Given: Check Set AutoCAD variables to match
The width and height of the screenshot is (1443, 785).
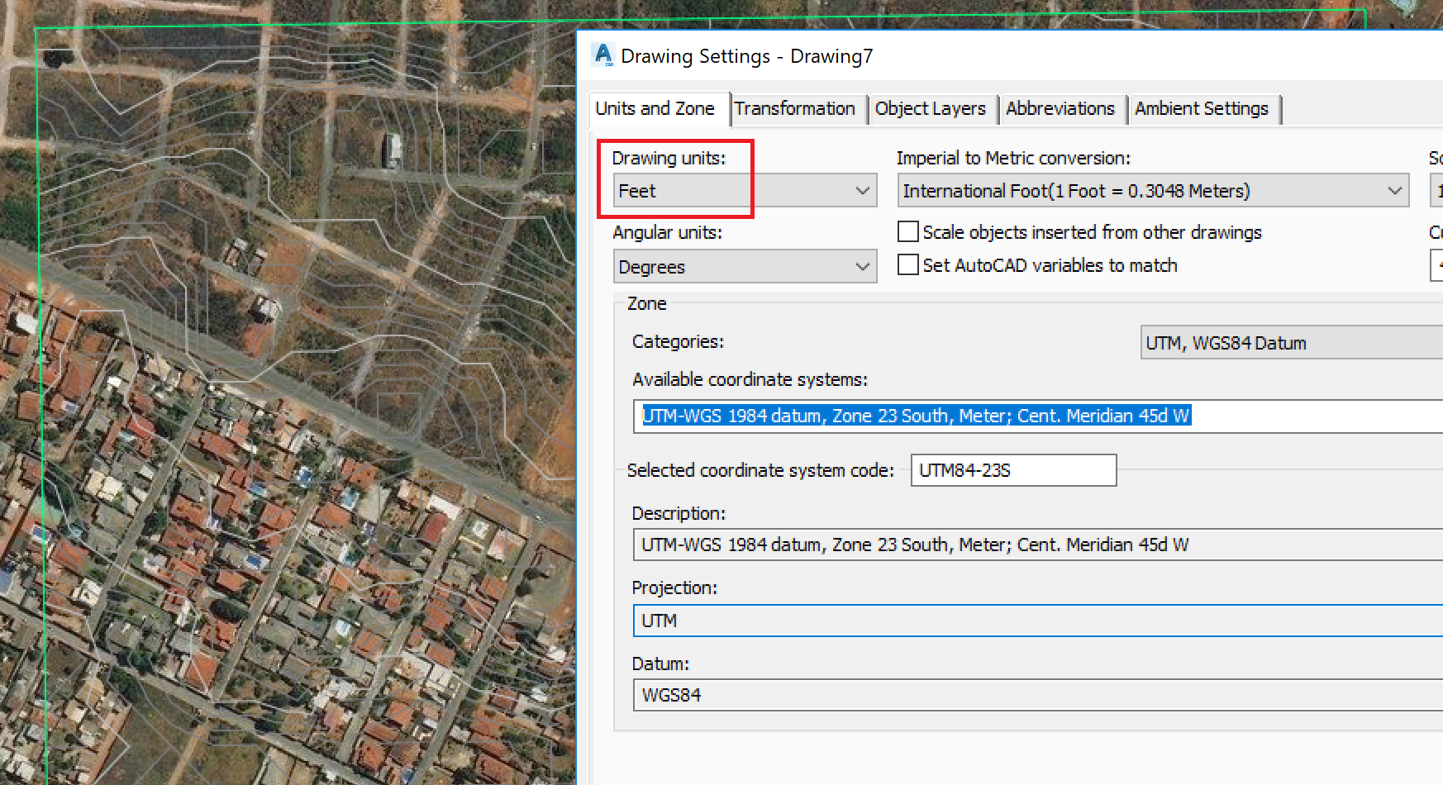Looking at the screenshot, I should pos(908,265).
